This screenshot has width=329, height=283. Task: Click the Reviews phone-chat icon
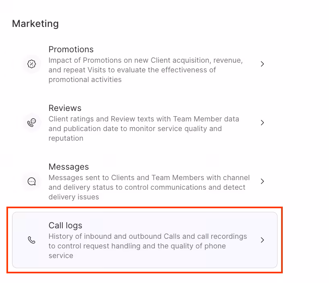[x=31, y=123]
